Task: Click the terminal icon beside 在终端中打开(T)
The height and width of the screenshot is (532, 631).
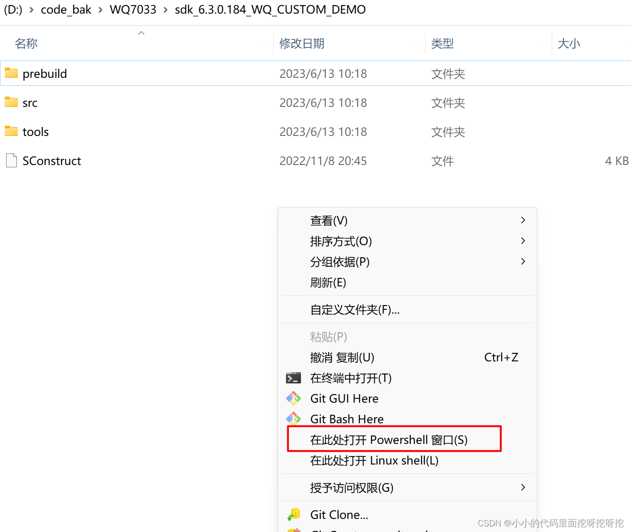Action: pos(293,378)
